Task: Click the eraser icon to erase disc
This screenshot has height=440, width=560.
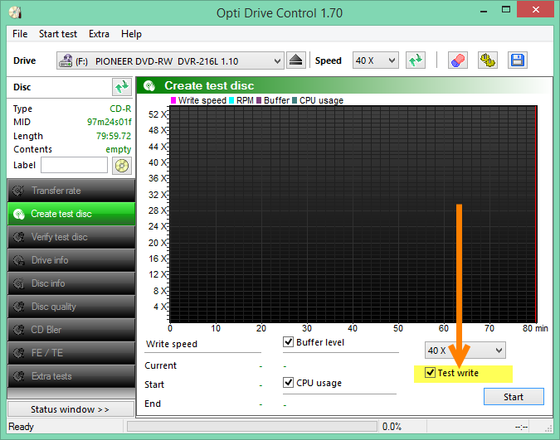Action: click(457, 60)
